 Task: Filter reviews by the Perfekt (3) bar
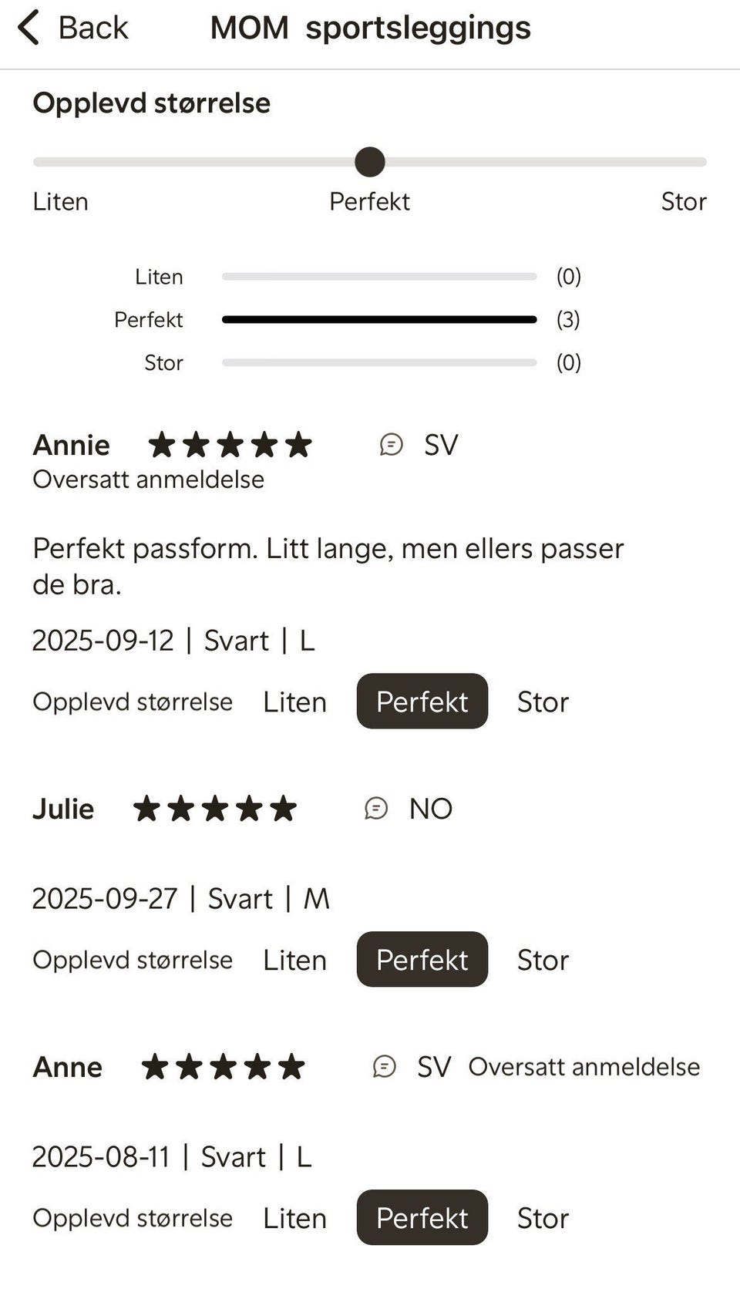click(378, 319)
